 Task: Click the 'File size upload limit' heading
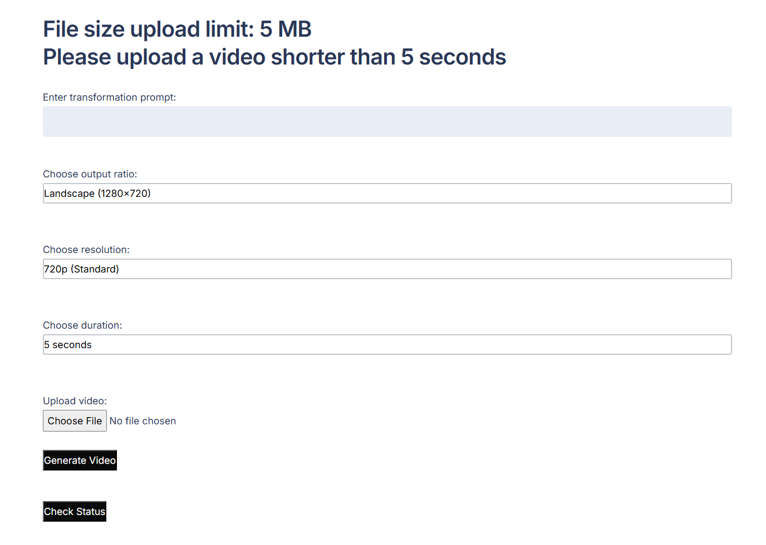[x=177, y=29]
